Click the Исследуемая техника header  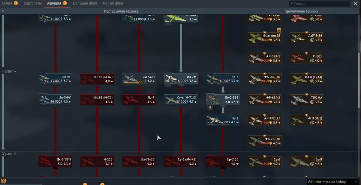pos(122,11)
